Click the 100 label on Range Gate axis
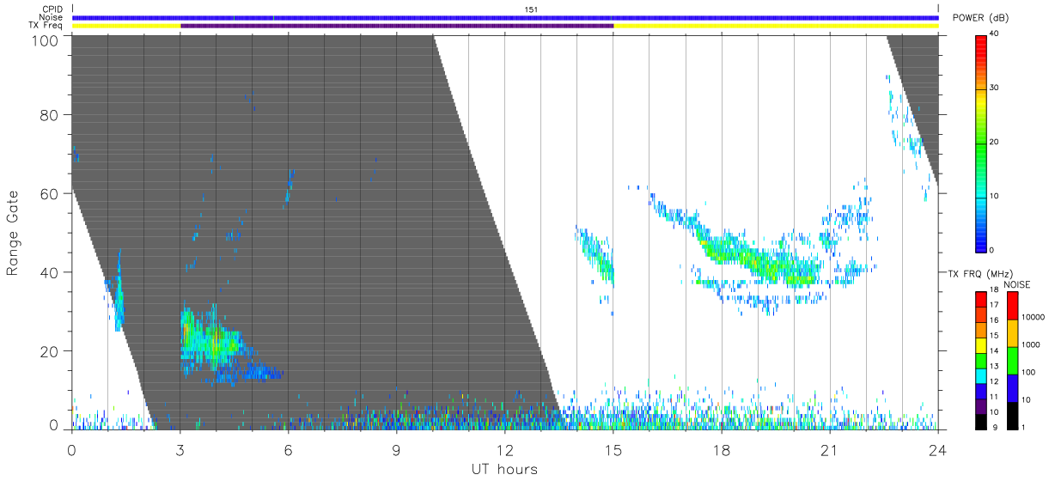The width and height of the screenshot is (1055, 487). tap(46, 40)
